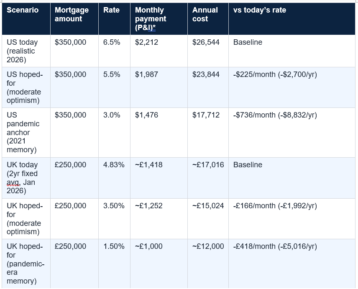358x289 pixels.
Task: Select the 6.5% rate cell
Action: 114,51
